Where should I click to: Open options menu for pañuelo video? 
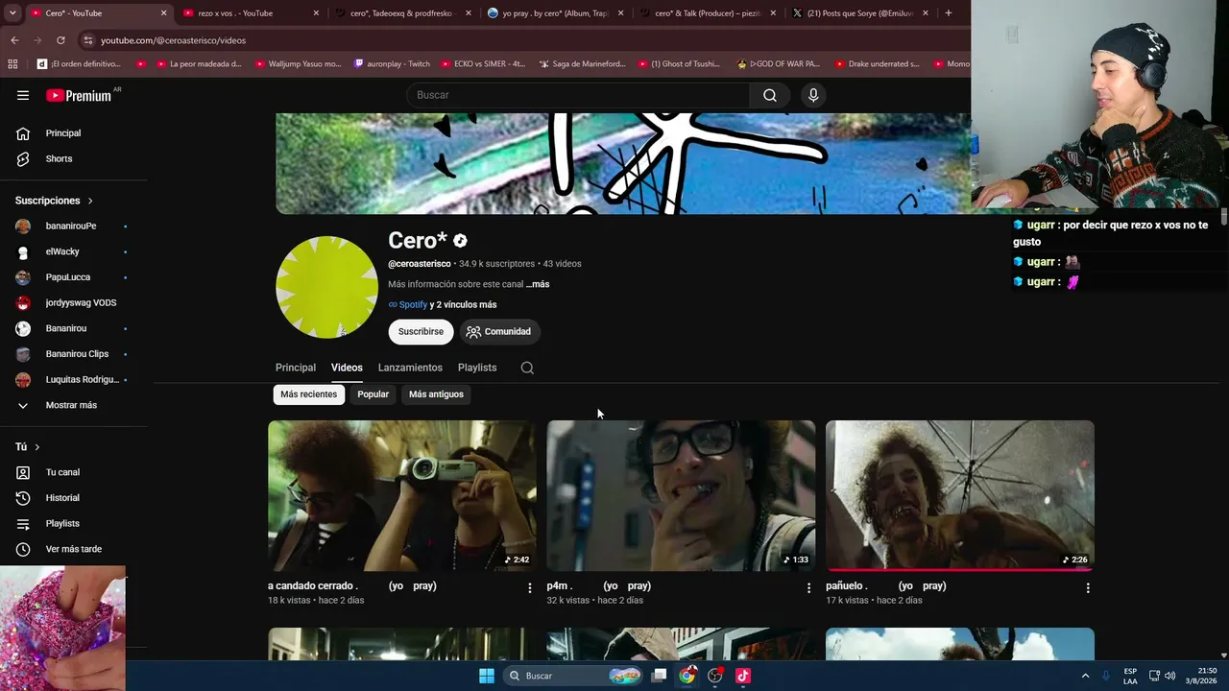1088,588
